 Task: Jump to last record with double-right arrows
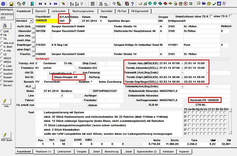(x=56, y=4)
